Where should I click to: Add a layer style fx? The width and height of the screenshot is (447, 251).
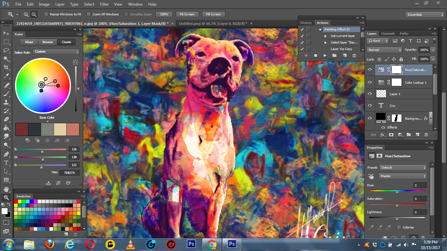(x=382, y=135)
